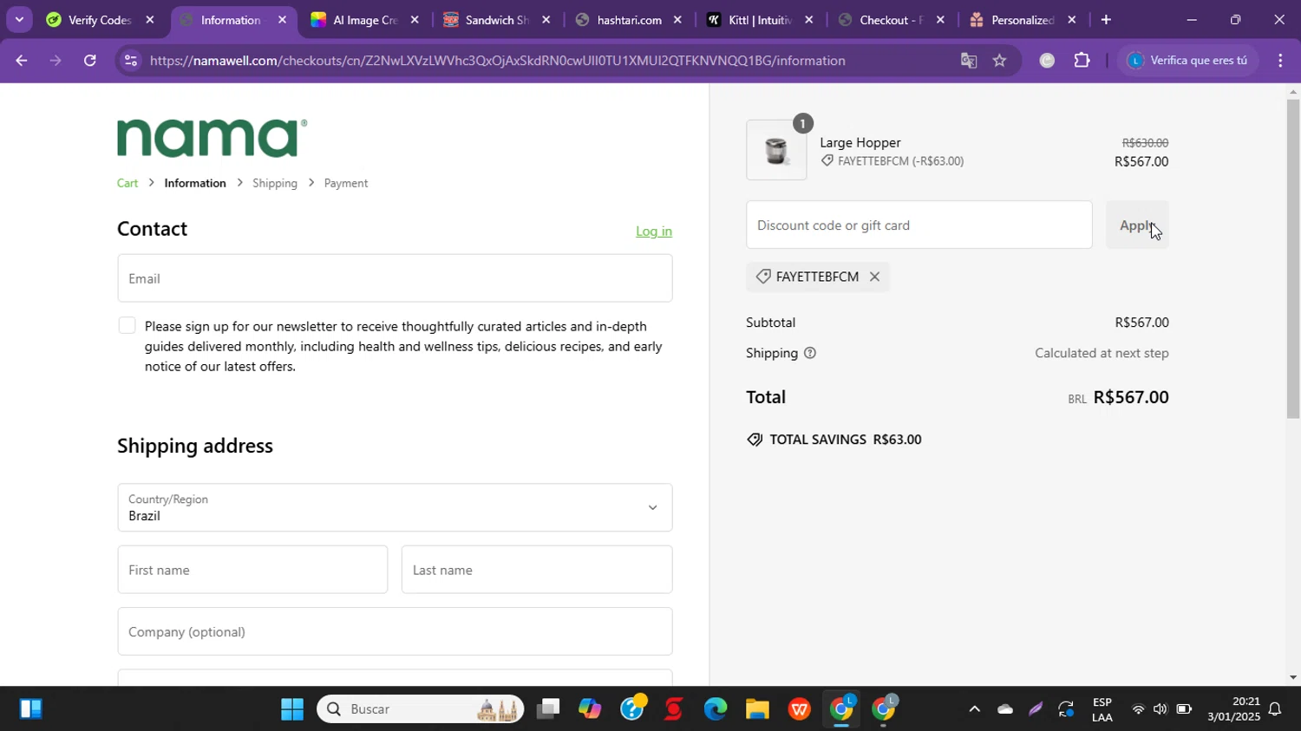Close the Kittl tab
The height and width of the screenshot is (731, 1301).
pyautogui.click(x=809, y=20)
